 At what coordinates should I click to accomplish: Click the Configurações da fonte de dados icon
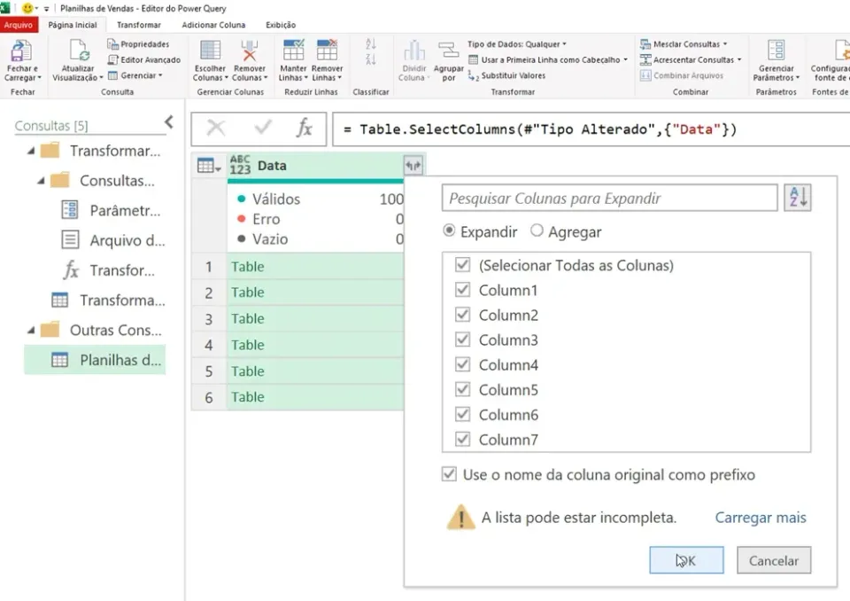[840, 51]
